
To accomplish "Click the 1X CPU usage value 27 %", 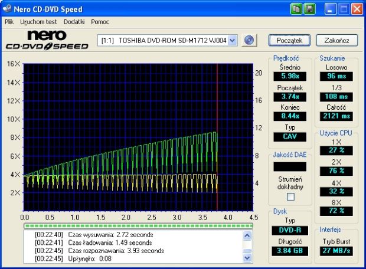I will [x=336, y=150].
